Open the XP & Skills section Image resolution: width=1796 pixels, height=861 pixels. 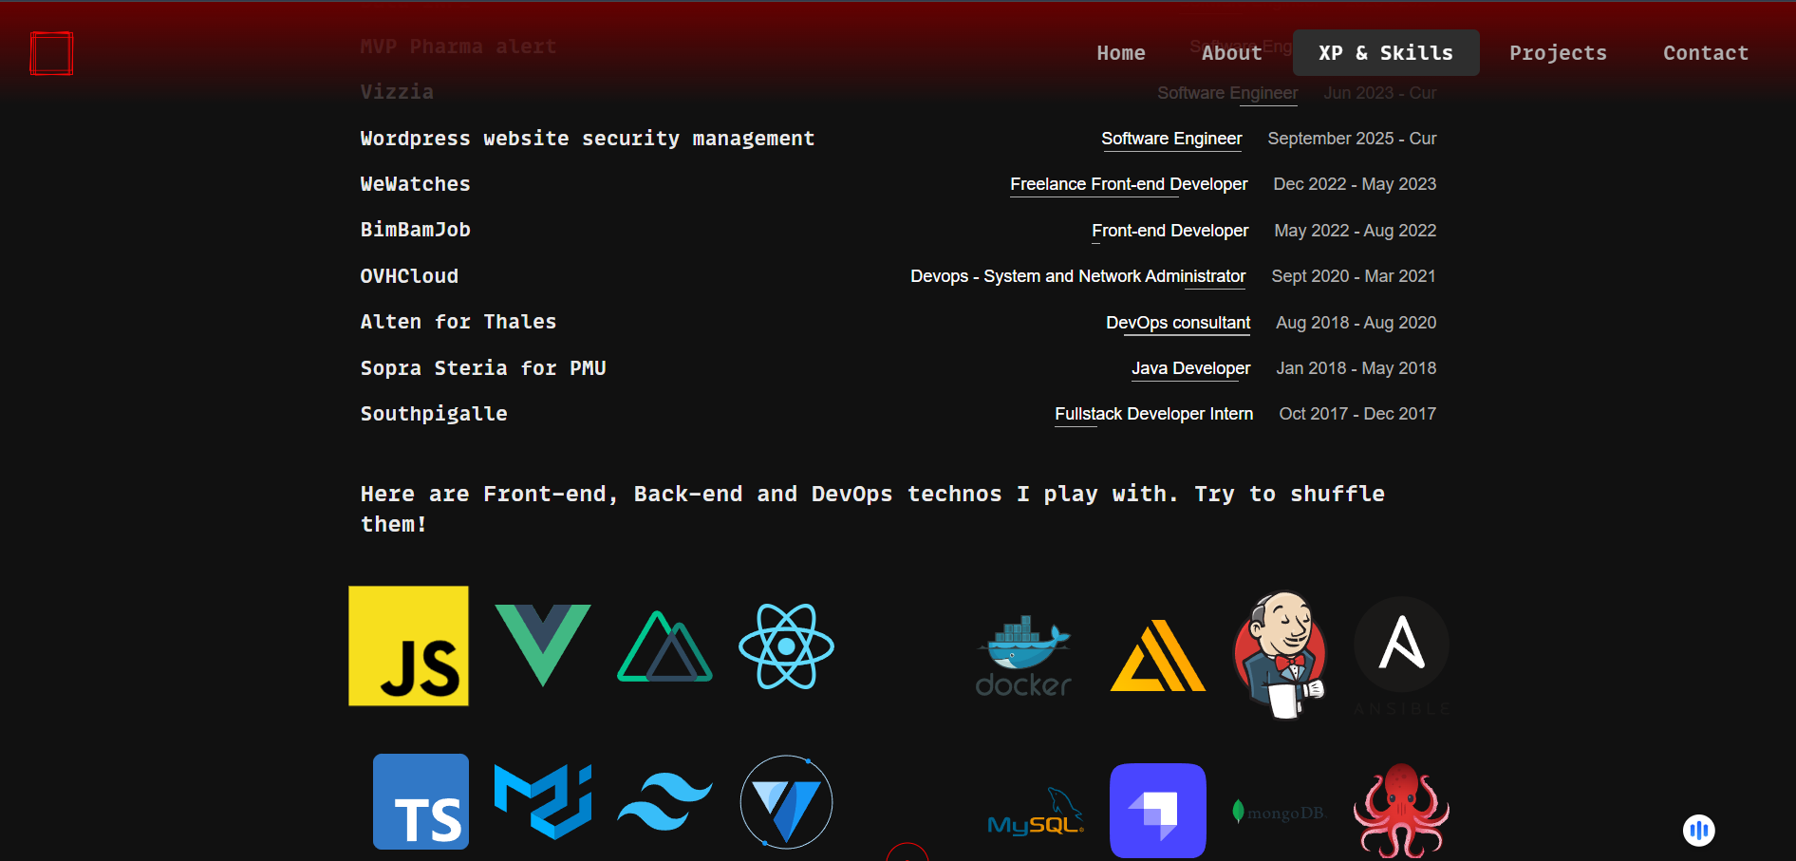click(1385, 53)
